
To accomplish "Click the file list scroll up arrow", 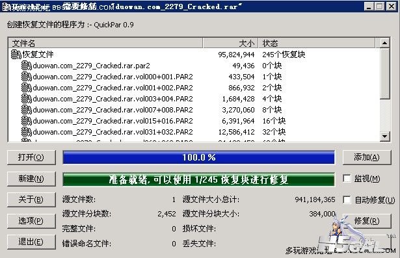I will (x=384, y=43).
